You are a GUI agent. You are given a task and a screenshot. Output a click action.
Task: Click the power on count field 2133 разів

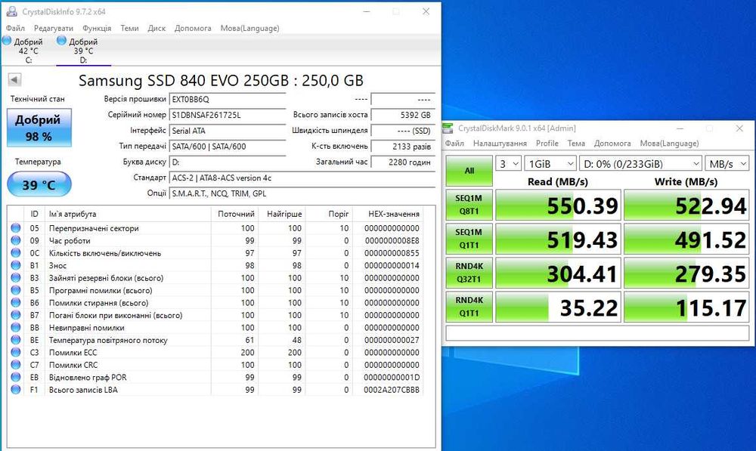click(x=403, y=146)
